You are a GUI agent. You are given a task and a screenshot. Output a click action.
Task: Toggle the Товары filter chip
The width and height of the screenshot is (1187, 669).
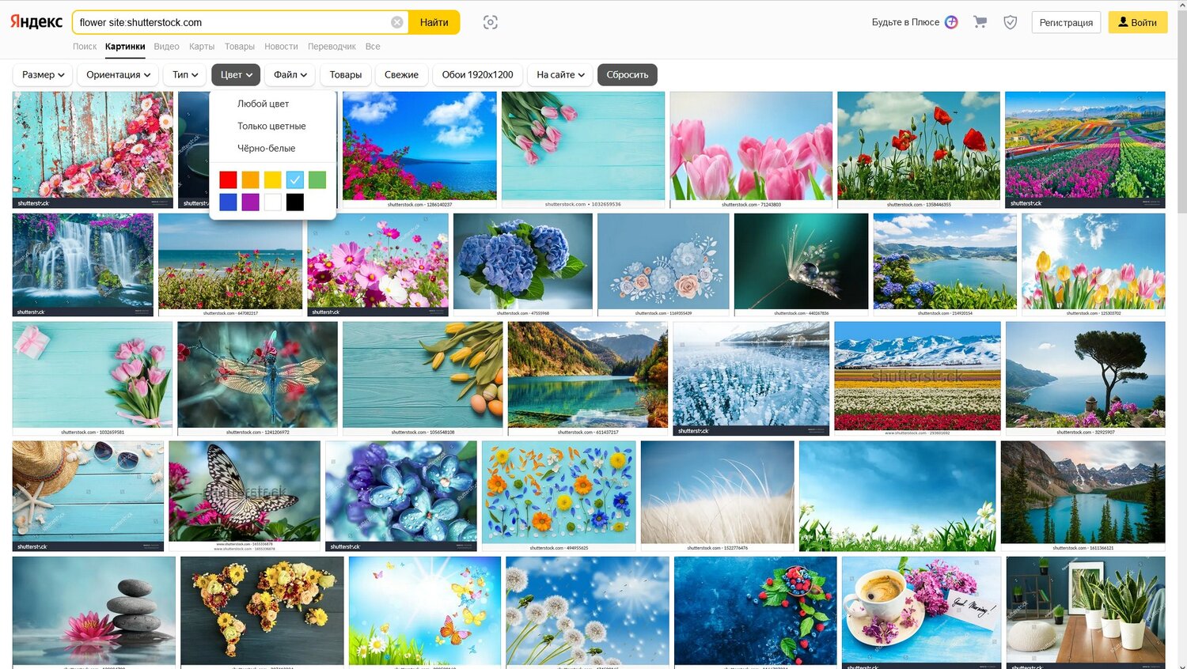pos(346,74)
